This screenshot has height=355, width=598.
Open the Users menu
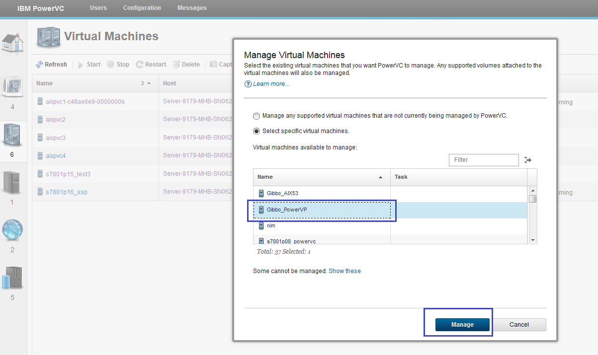(98, 8)
